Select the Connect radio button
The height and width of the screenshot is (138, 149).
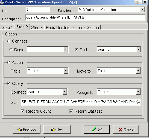pos(9,41)
